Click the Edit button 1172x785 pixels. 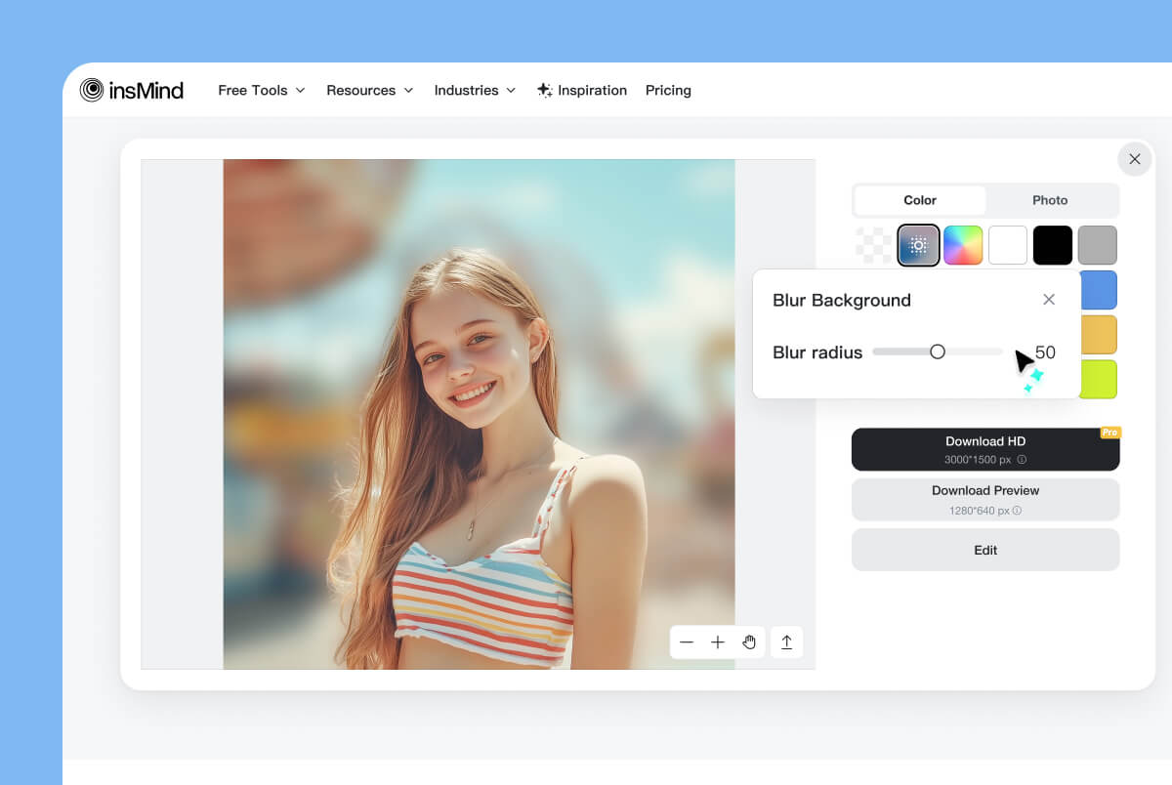point(985,550)
